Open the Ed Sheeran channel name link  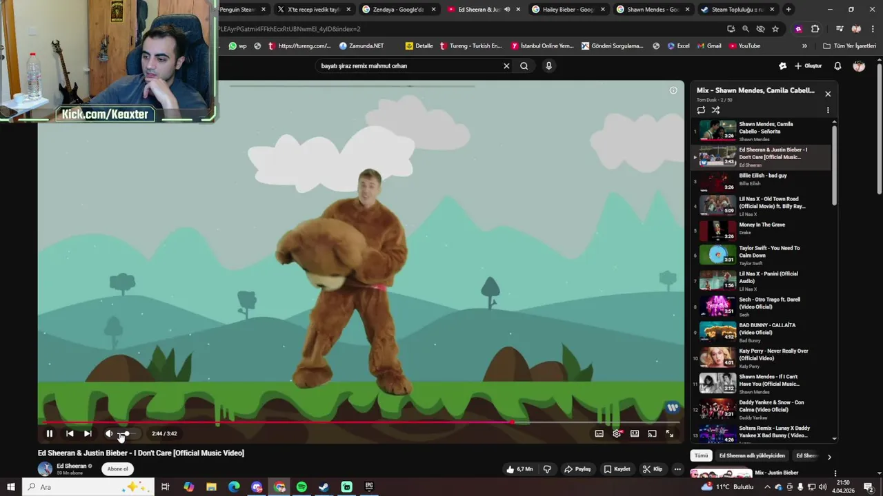pos(72,466)
